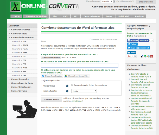Click the Facebook Compartir button
This screenshot has height=135, width=159.
click(x=144, y=40)
